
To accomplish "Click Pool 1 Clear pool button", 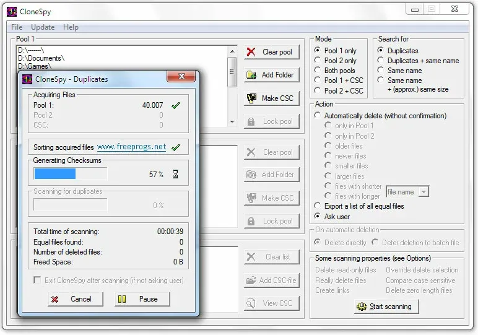I will point(271,52).
